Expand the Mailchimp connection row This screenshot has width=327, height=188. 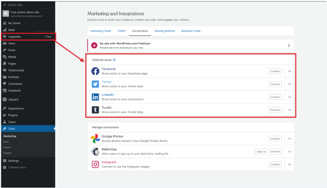tap(290, 152)
